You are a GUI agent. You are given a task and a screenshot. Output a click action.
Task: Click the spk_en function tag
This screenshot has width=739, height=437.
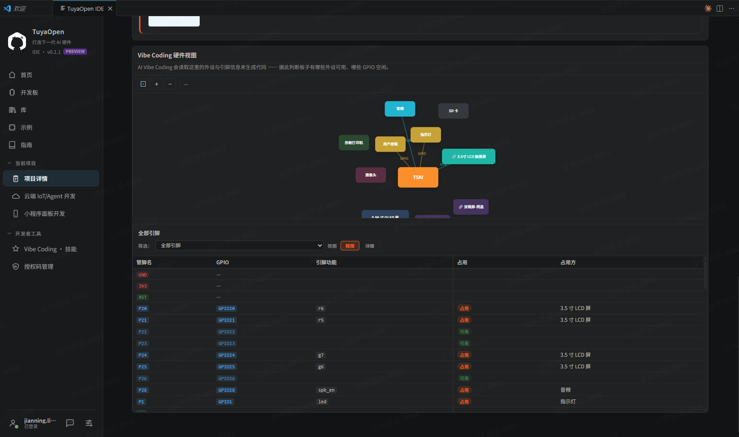point(327,390)
